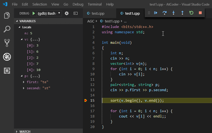Viewport: 212px width, 133px height.
Task: Restart the debug session
Action: coord(191,13)
